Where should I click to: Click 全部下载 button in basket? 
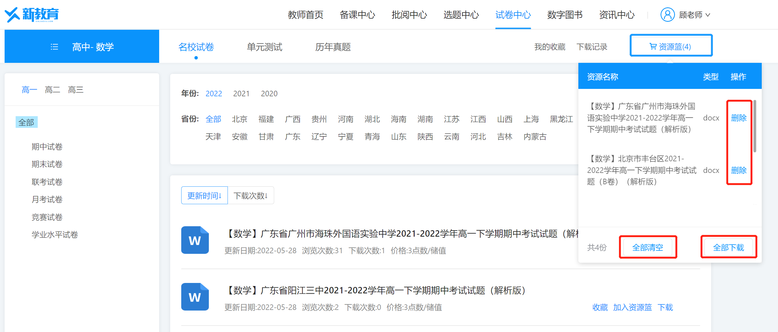[728, 247]
